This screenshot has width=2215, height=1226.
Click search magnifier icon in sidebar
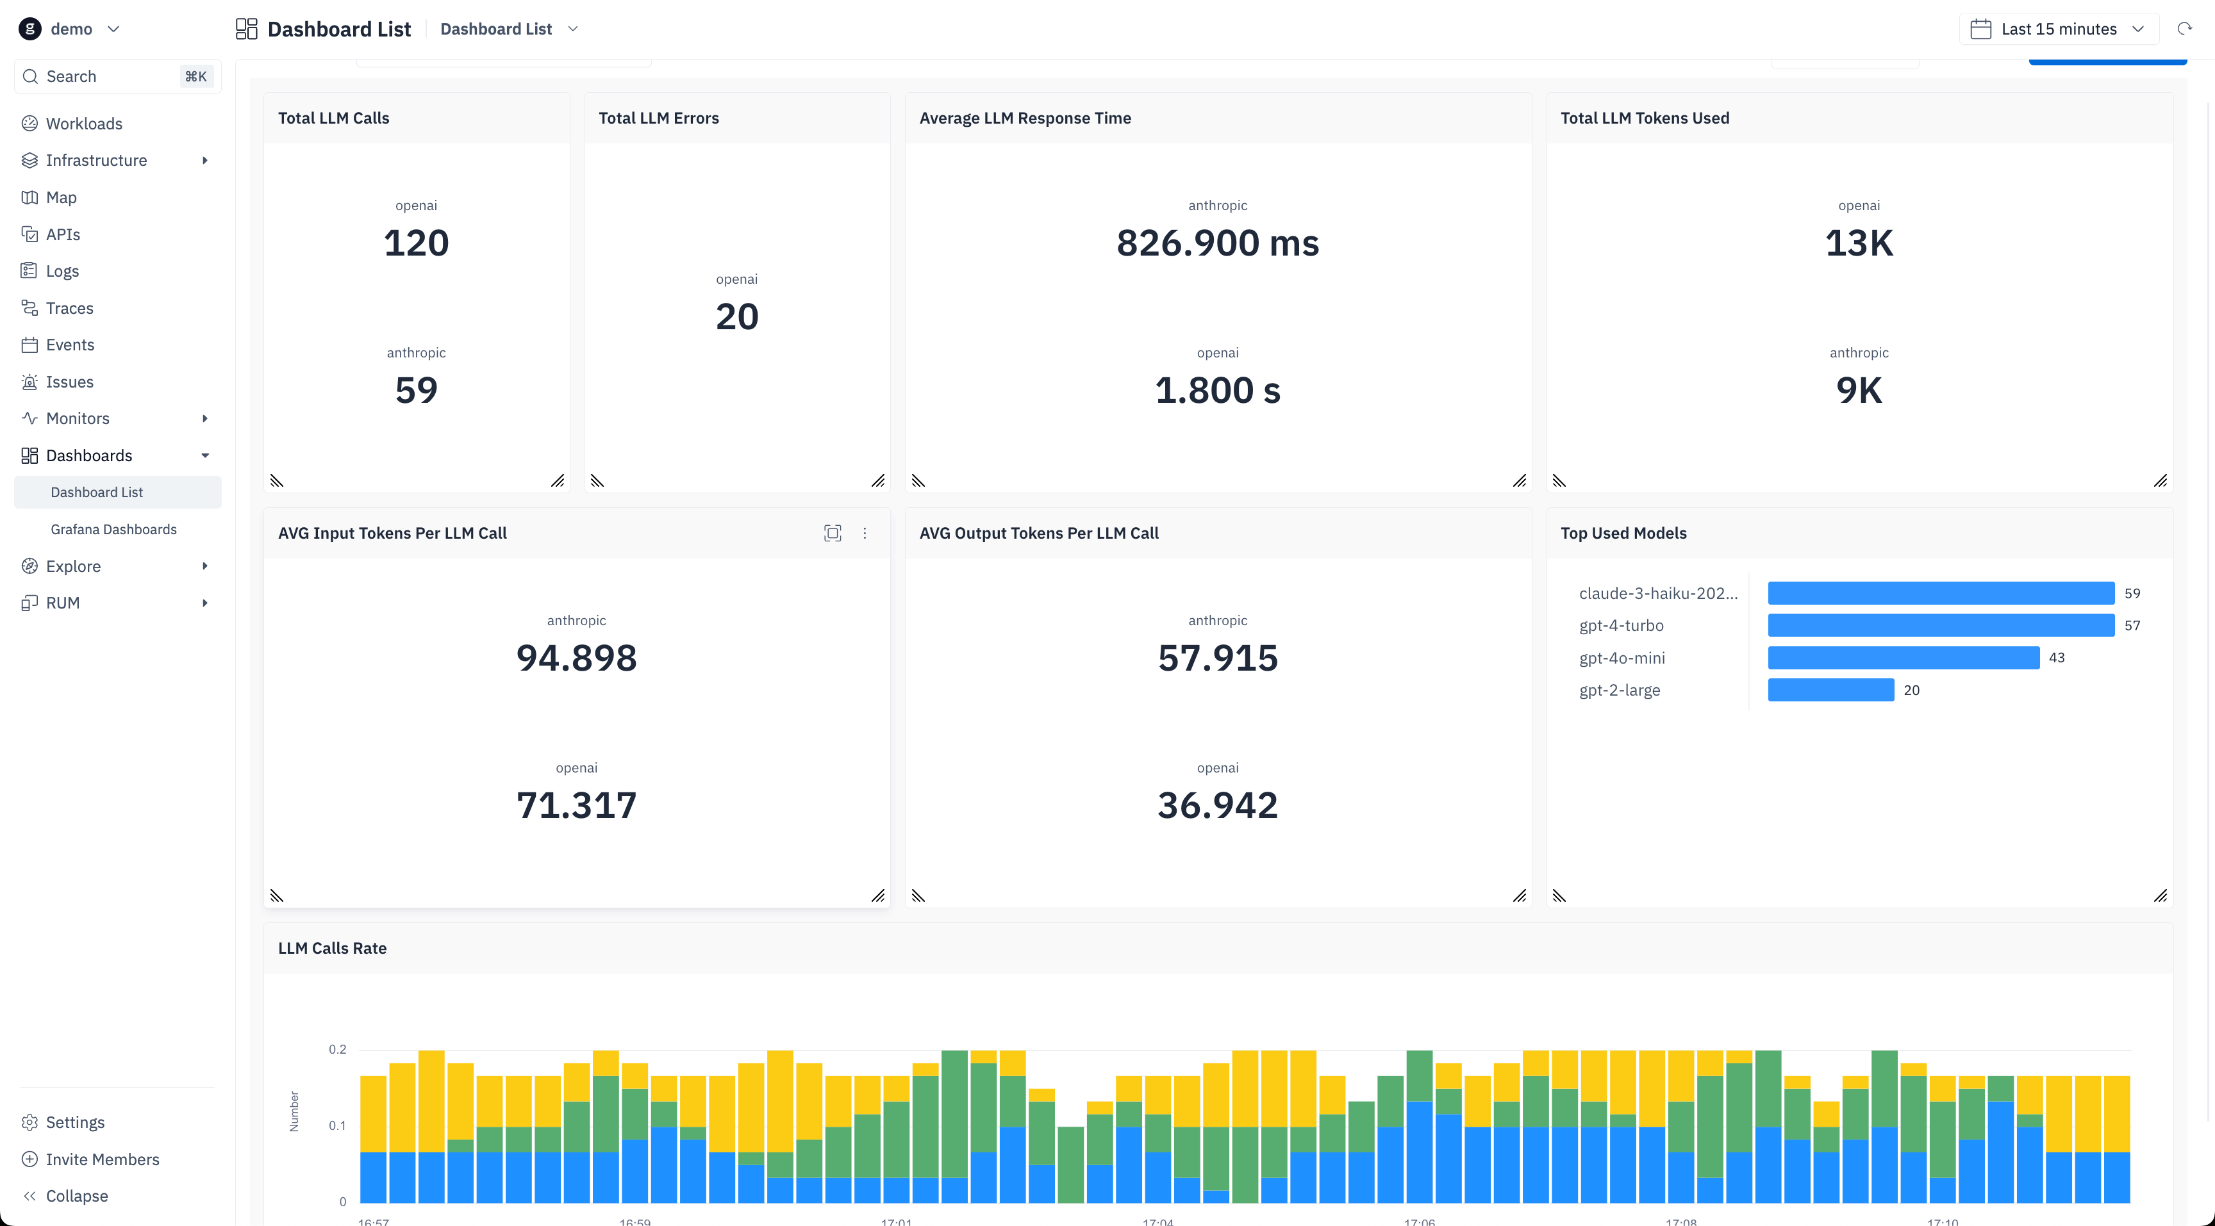(x=30, y=76)
